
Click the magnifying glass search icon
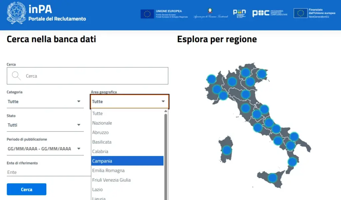tap(16, 76)
